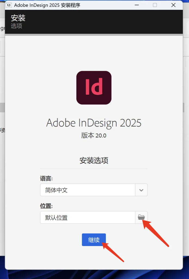The height and width of the screenshot is (279, 189).
Task: Maximize the installer window
Action: tap(155, 5)
